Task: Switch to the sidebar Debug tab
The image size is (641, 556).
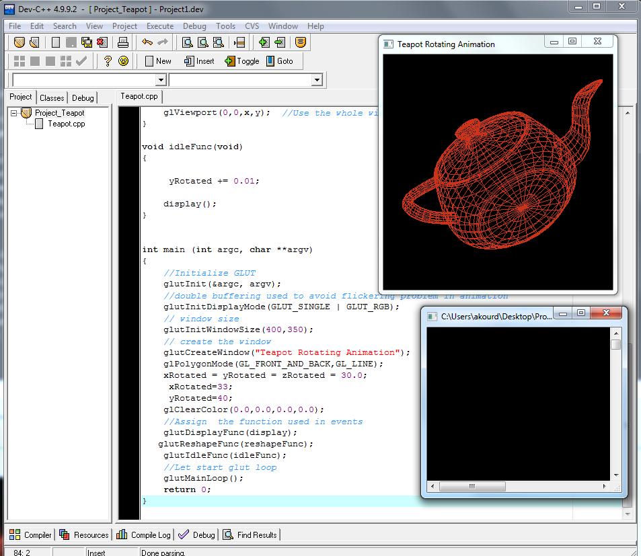Action: (83, 98)
